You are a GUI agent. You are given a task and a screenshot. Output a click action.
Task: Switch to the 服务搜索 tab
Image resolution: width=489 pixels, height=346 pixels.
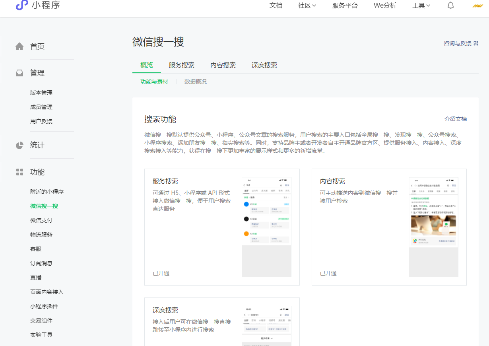182,65
